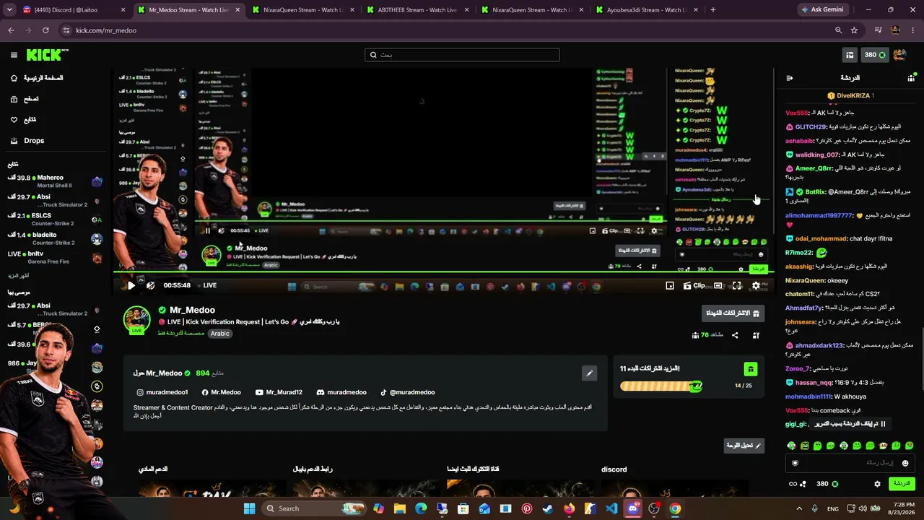924x520 pixels.
Task: Open bladeito's channel from the sidebar
Action: 54,238
